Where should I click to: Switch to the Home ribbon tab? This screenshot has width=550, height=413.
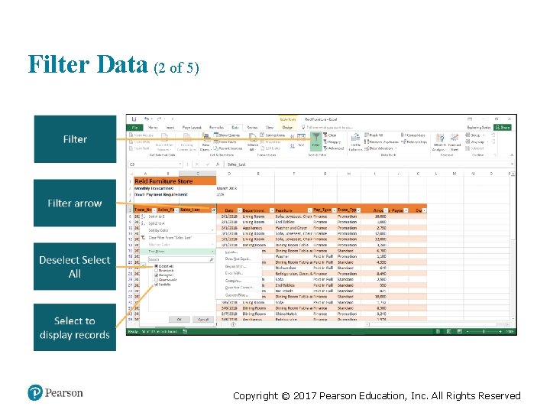click(x=153, y=128)
